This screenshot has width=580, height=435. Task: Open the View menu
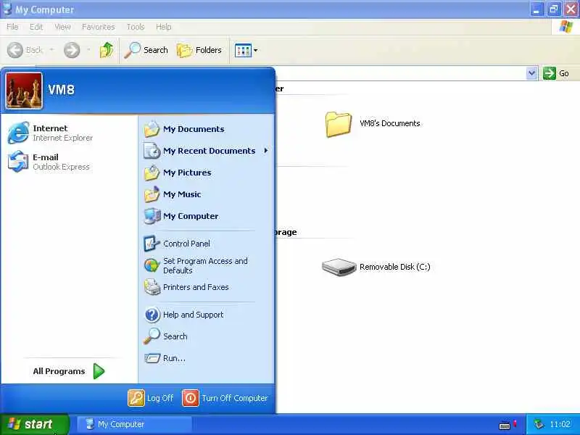[62, 27]
